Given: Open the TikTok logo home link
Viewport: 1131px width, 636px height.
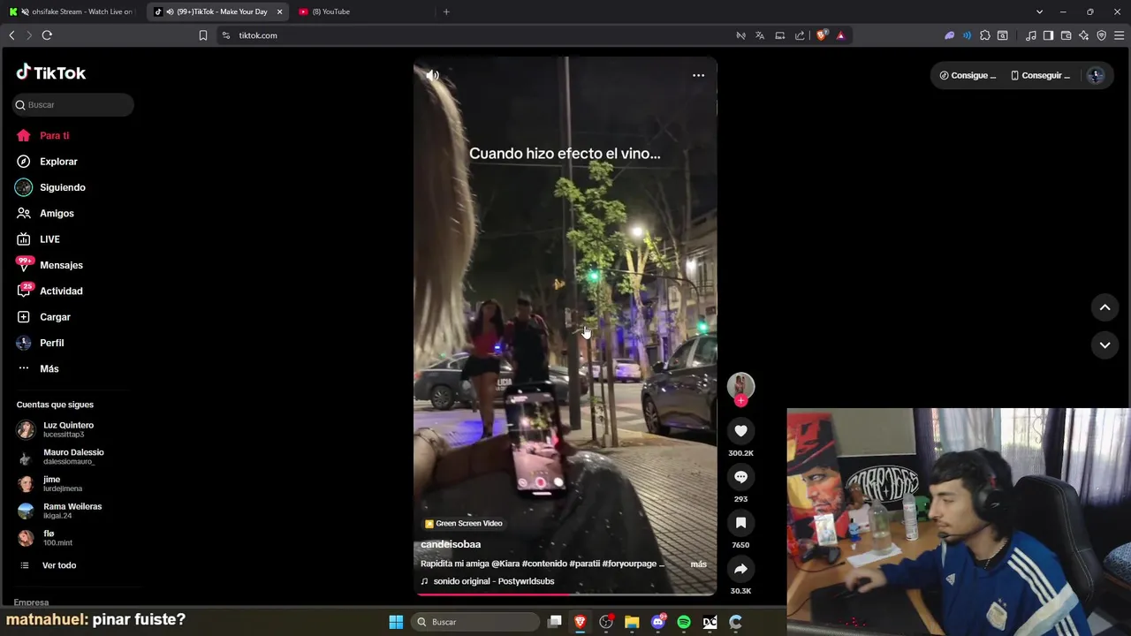Looking at the screenshot, I should (51, 72).
